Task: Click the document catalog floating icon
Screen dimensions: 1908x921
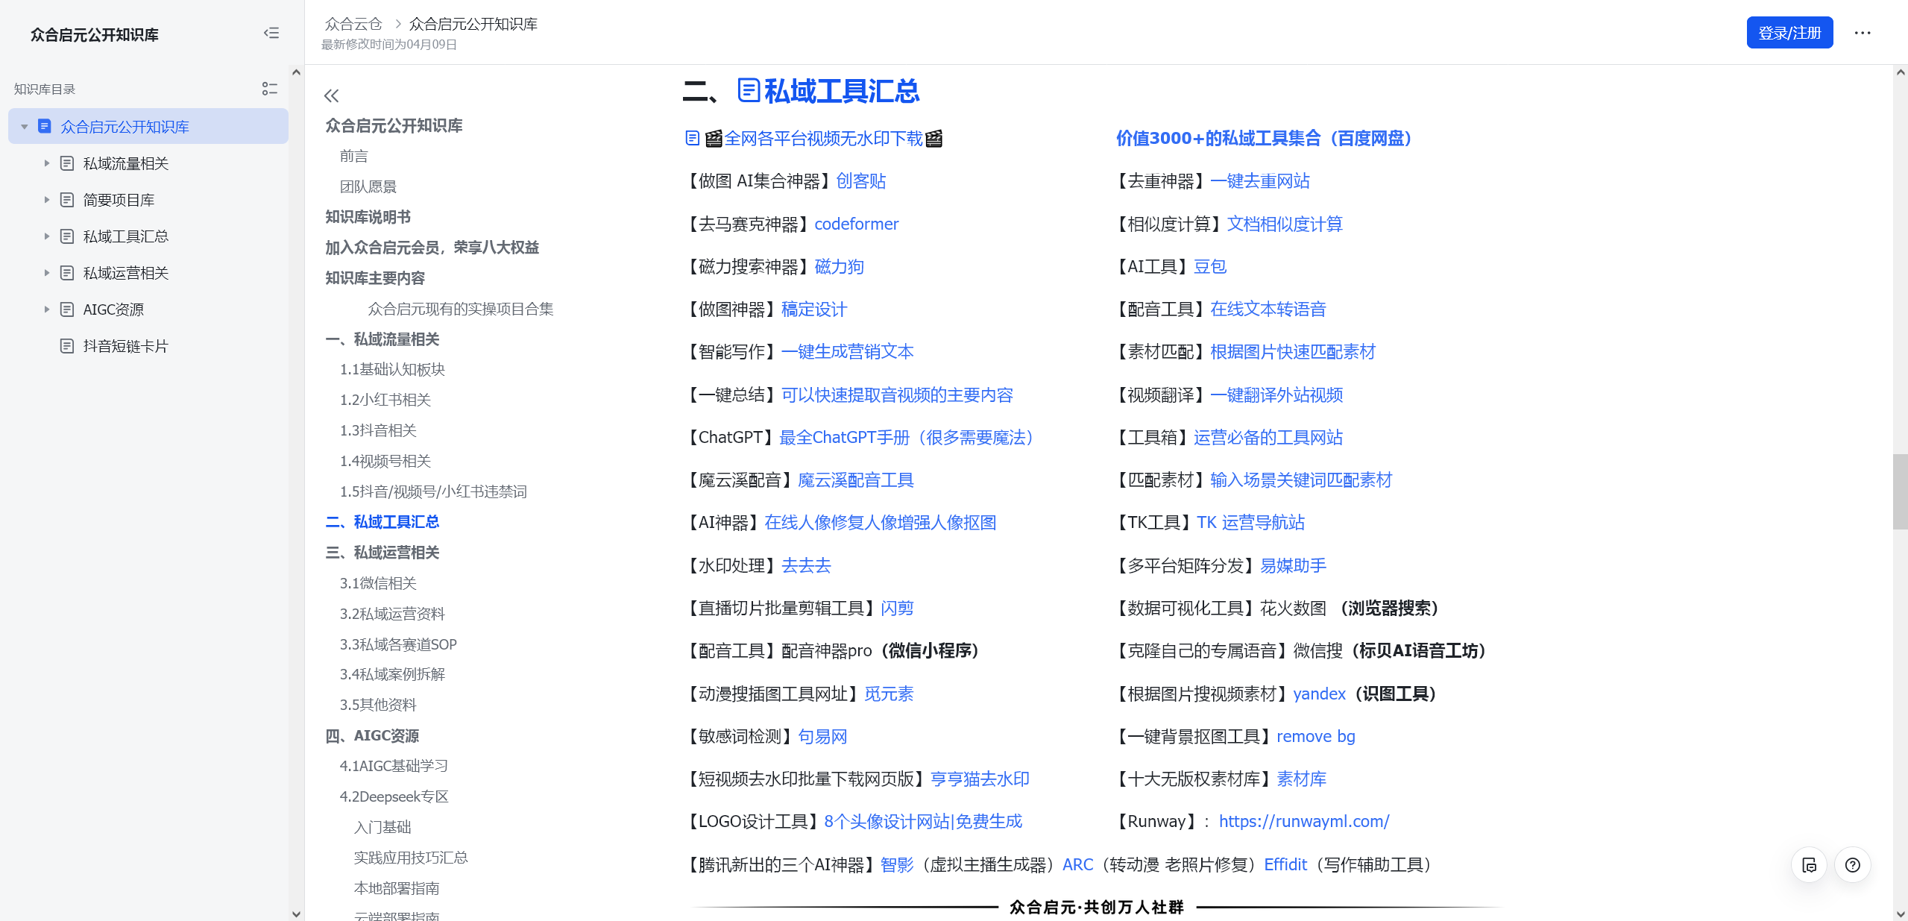Action: [1809, 865]
